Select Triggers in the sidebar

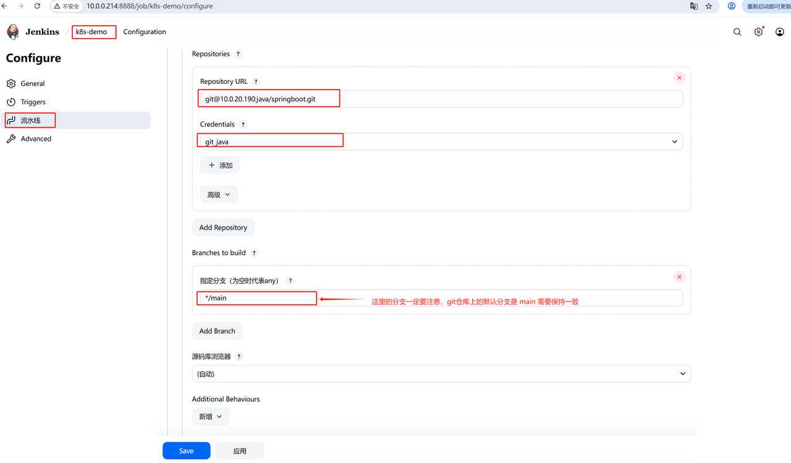(33, 102)
